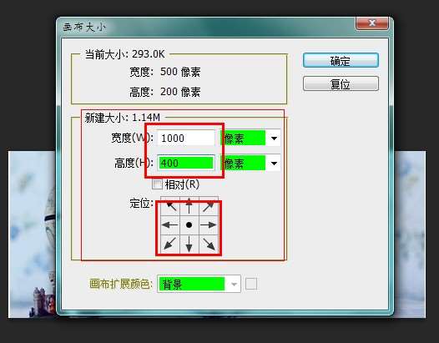Set anchor to bottom-left arrow
The height and width of the screenshot is (343, 439).
click(170, 244)
